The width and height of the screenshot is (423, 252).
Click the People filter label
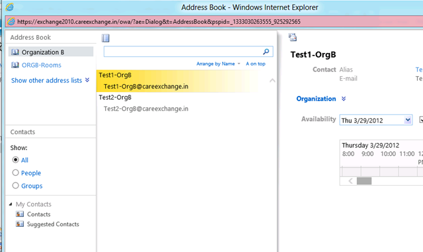(31, 173)
